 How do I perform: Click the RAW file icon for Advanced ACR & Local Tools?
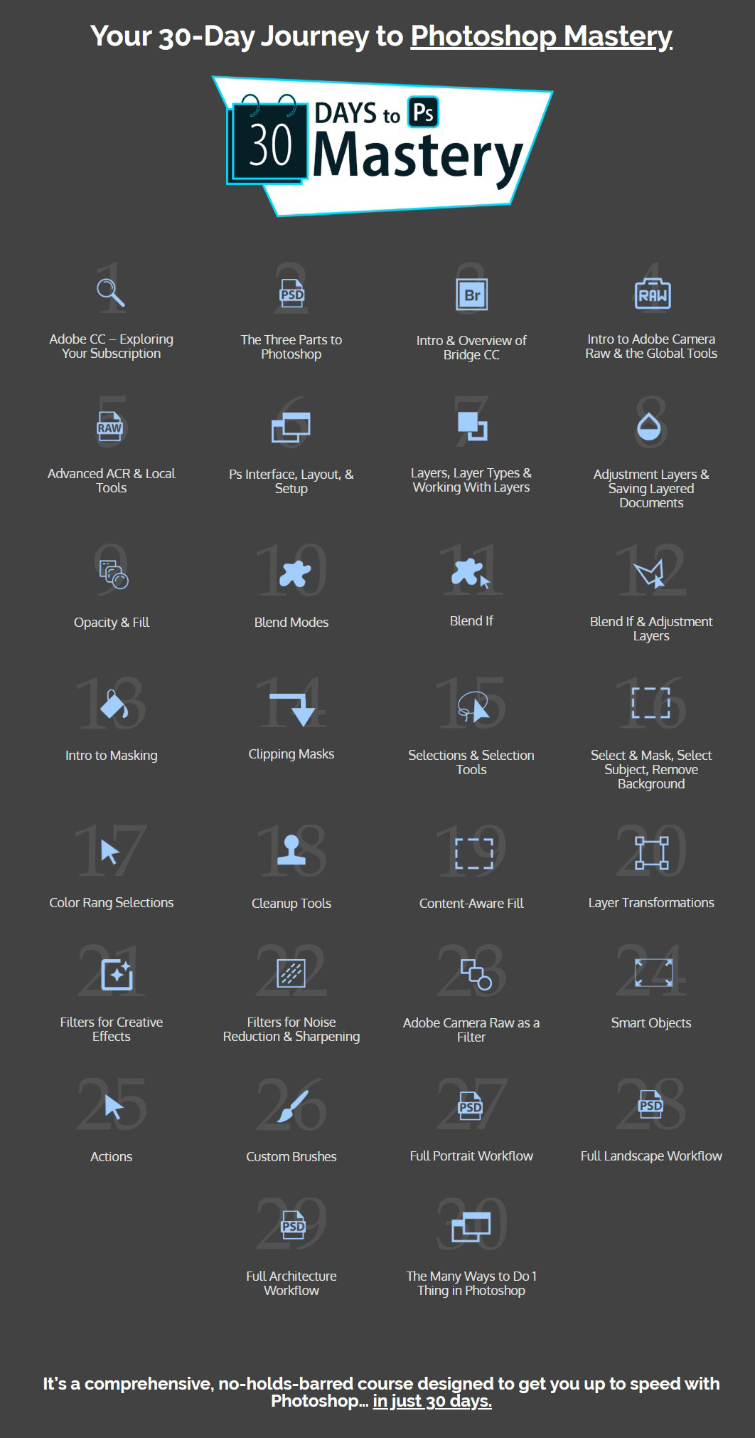pyautogui.click(x=110, y=426)
